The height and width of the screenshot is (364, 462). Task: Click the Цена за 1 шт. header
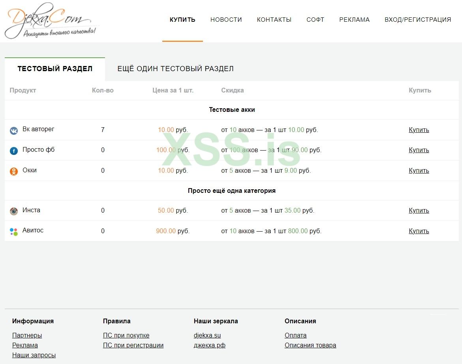click(173, 90)
